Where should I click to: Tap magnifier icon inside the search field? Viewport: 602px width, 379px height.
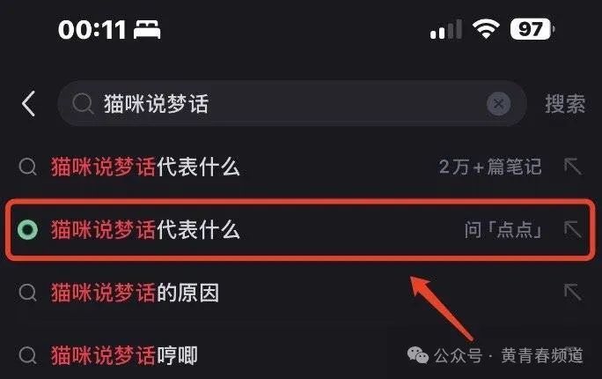click(x=83, y=103)
